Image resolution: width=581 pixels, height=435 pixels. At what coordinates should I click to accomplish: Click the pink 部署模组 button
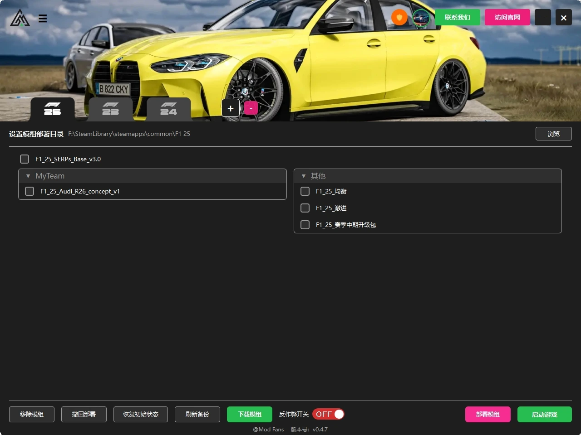coord(487,414)
